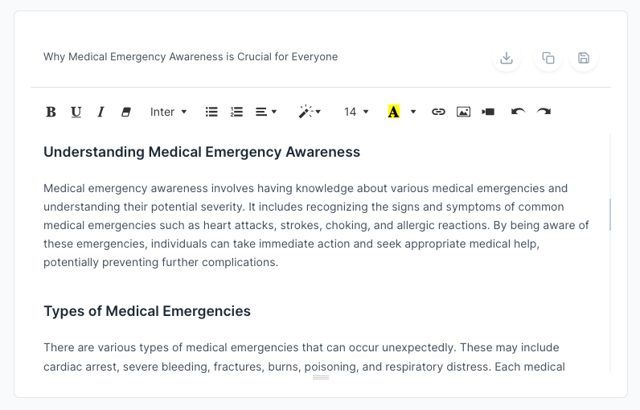Toggle underline formatting
Viewport: 640px width, 410px height.
pos(76,112)
